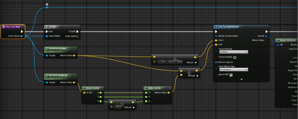Screen dimensions: 298x119
Task: Click LineTraceByChannel exec output pin
Action: click(267, 32)
